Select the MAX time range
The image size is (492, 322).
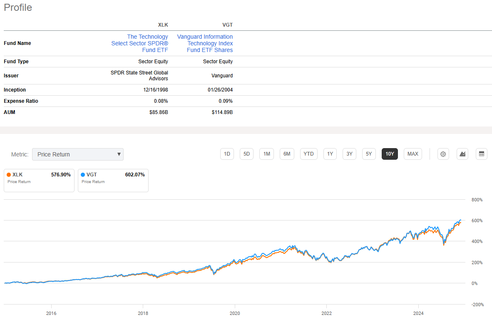coord(412,154)
